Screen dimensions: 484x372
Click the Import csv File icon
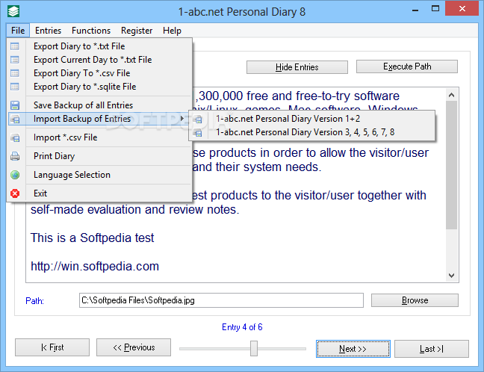pos(15,137)
